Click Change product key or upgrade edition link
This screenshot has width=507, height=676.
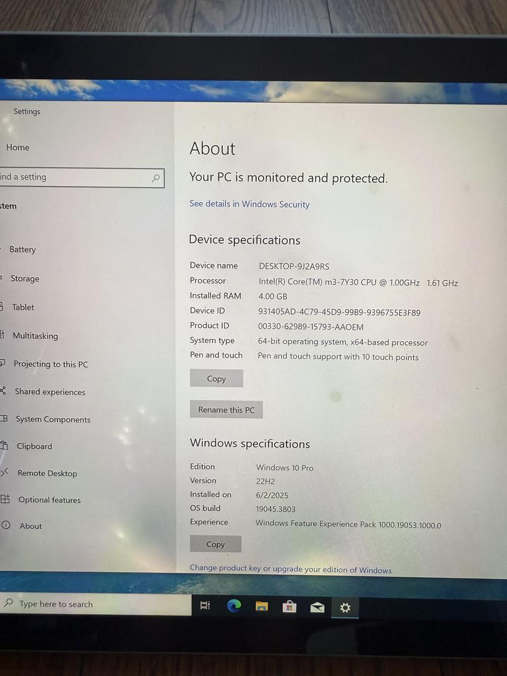(x=290, y=568)
